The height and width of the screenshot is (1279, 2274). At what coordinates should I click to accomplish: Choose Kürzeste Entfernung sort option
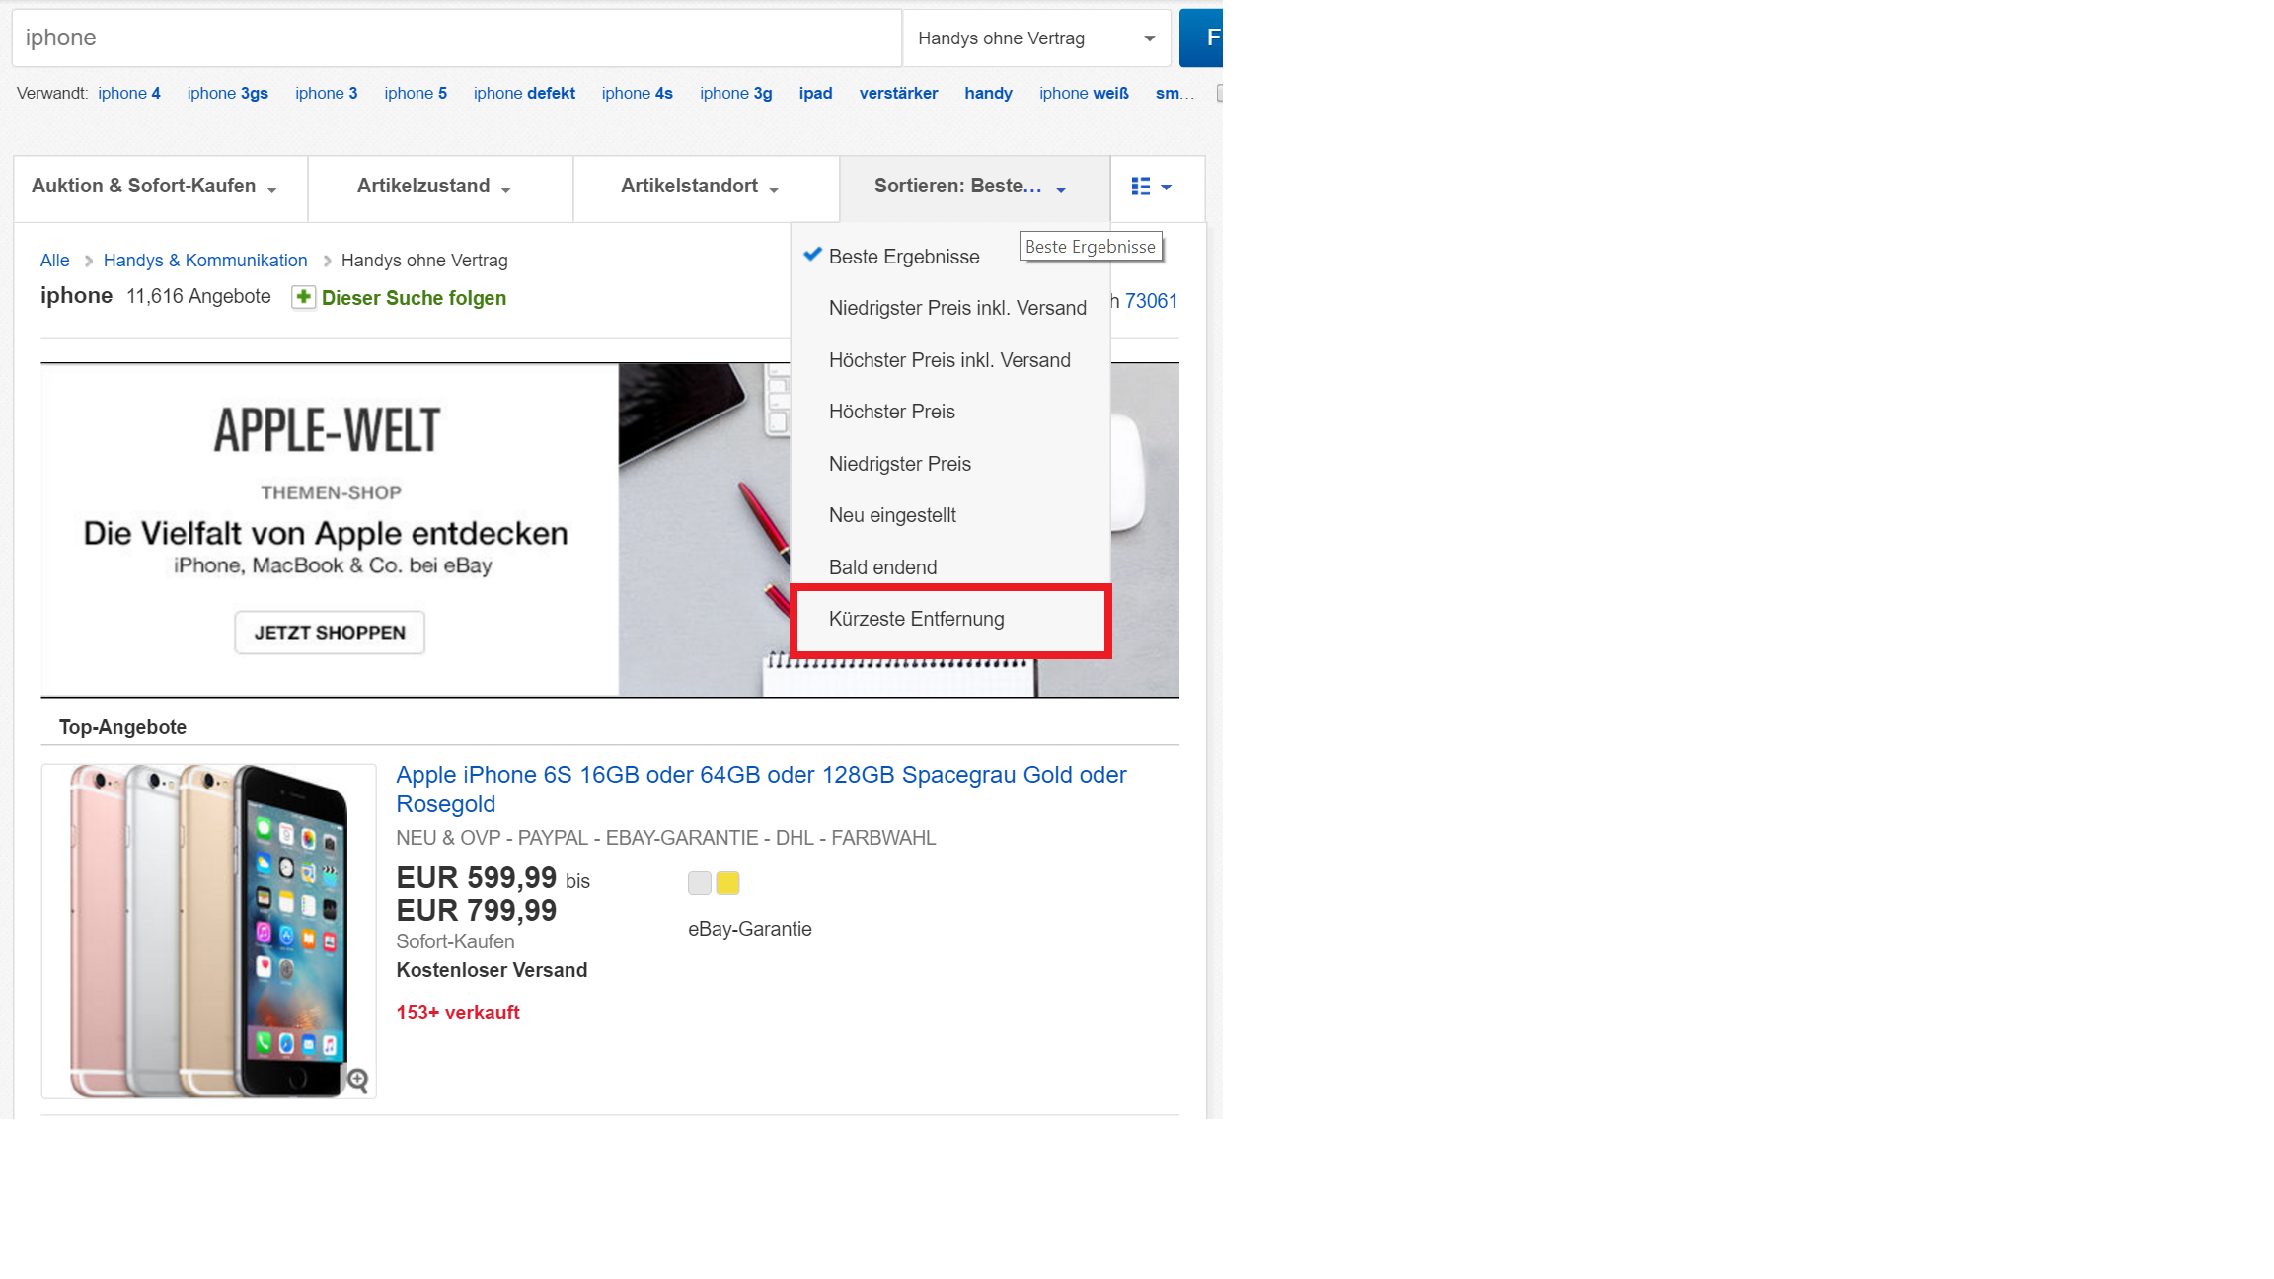click(916, 619)
